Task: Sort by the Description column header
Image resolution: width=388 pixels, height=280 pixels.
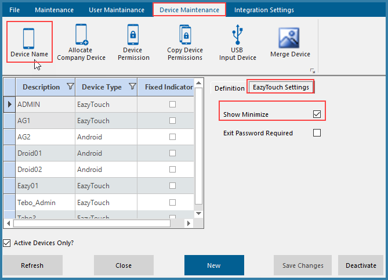Action: coord(41,87)
